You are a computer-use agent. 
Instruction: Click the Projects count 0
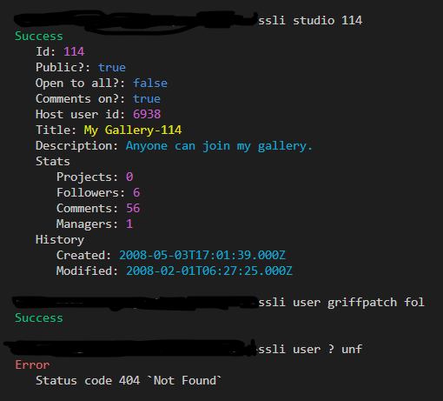(x=129, y=177)
